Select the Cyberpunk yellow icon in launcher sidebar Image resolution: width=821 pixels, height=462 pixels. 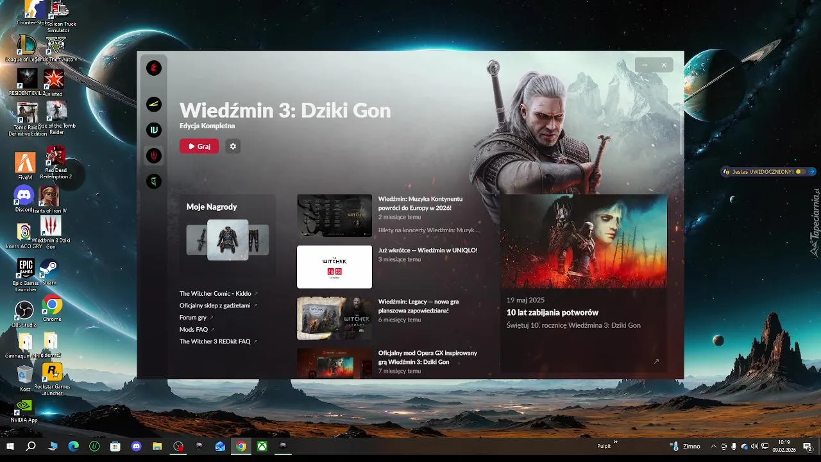click(154, 104)
